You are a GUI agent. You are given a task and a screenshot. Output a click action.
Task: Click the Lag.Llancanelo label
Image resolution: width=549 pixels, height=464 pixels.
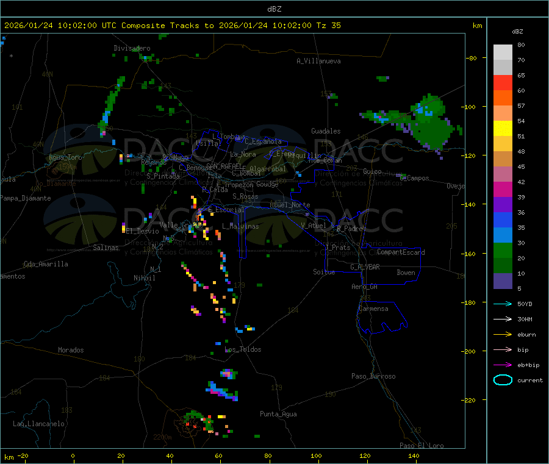coord(38,424)
